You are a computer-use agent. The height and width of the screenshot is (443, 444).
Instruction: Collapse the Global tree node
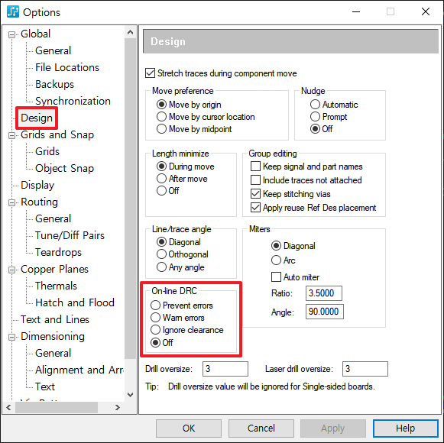click(11, 34)
